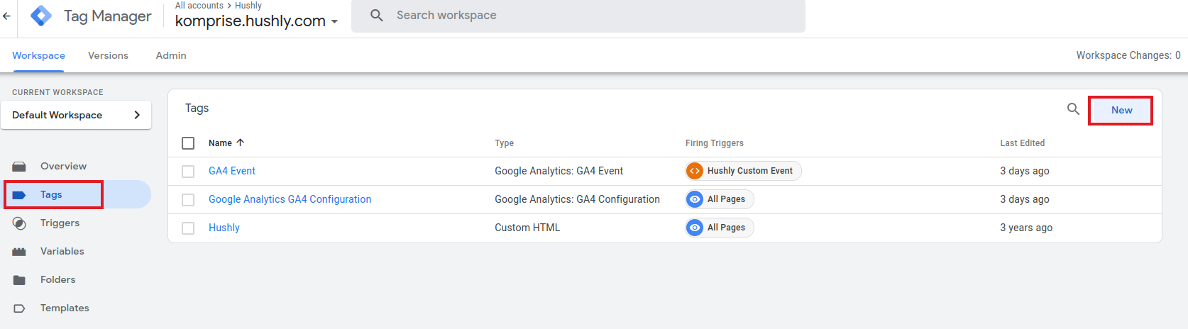Screen dimensions: 1188x329
Task: Open the Google Analytics GA4 Configuration tag
Action: (x=290, y=199)
